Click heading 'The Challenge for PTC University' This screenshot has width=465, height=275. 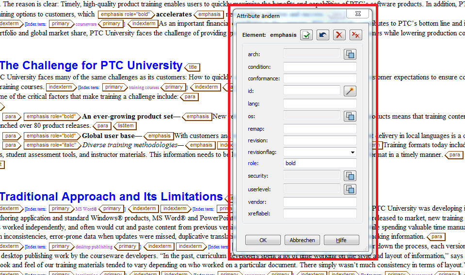pos(91,65)
